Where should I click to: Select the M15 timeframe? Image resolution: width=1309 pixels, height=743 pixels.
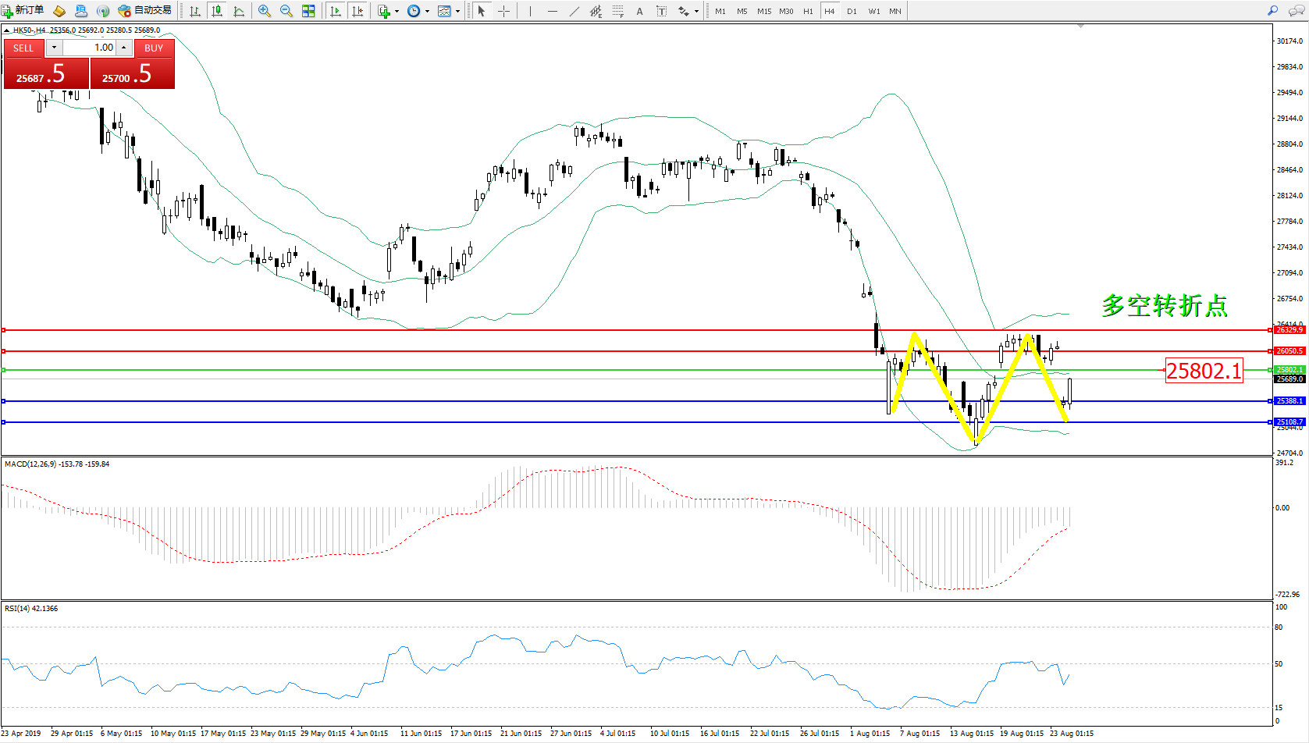point(763,11)
